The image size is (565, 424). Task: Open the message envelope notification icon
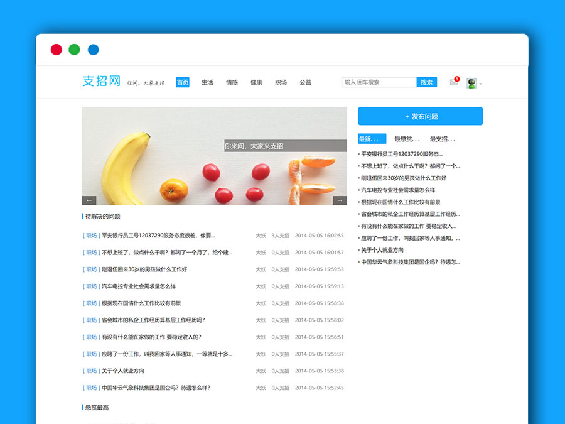click(453, 83)
